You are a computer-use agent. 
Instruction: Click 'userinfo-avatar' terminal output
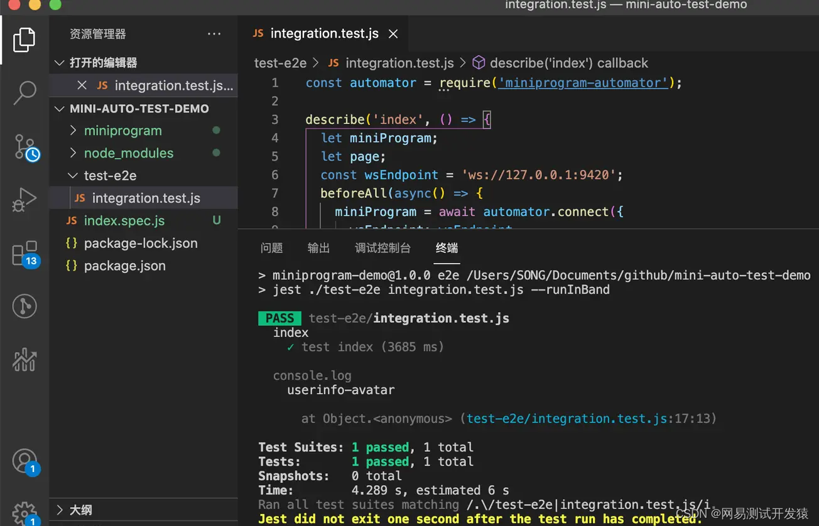pos(341,390)
